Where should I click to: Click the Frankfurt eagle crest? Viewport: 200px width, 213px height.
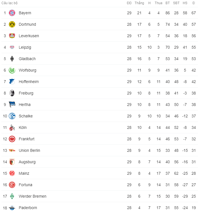coord(12,139)
